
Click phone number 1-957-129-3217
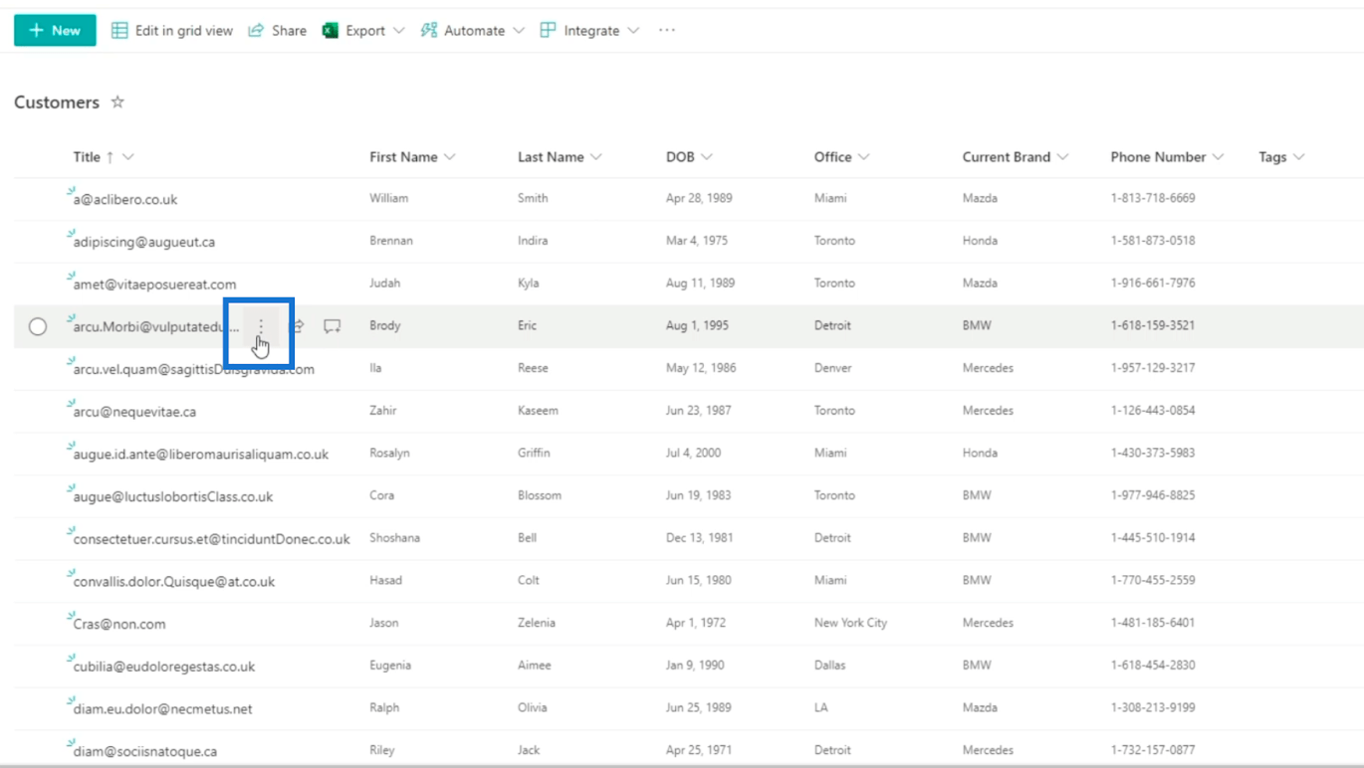(1153, 368)
